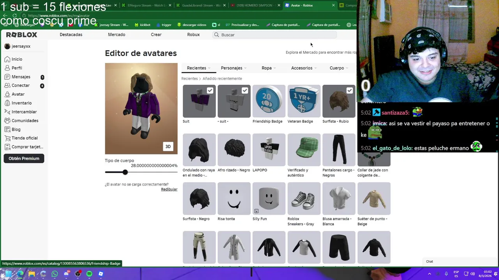Open Spotify from the taskbar
This screenshot has height=280, width=499.
click(x=89, y=274)
